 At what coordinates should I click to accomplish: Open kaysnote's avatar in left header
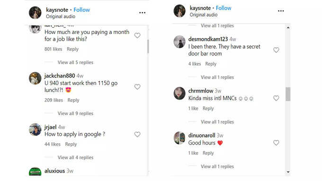tap(35, 12)
